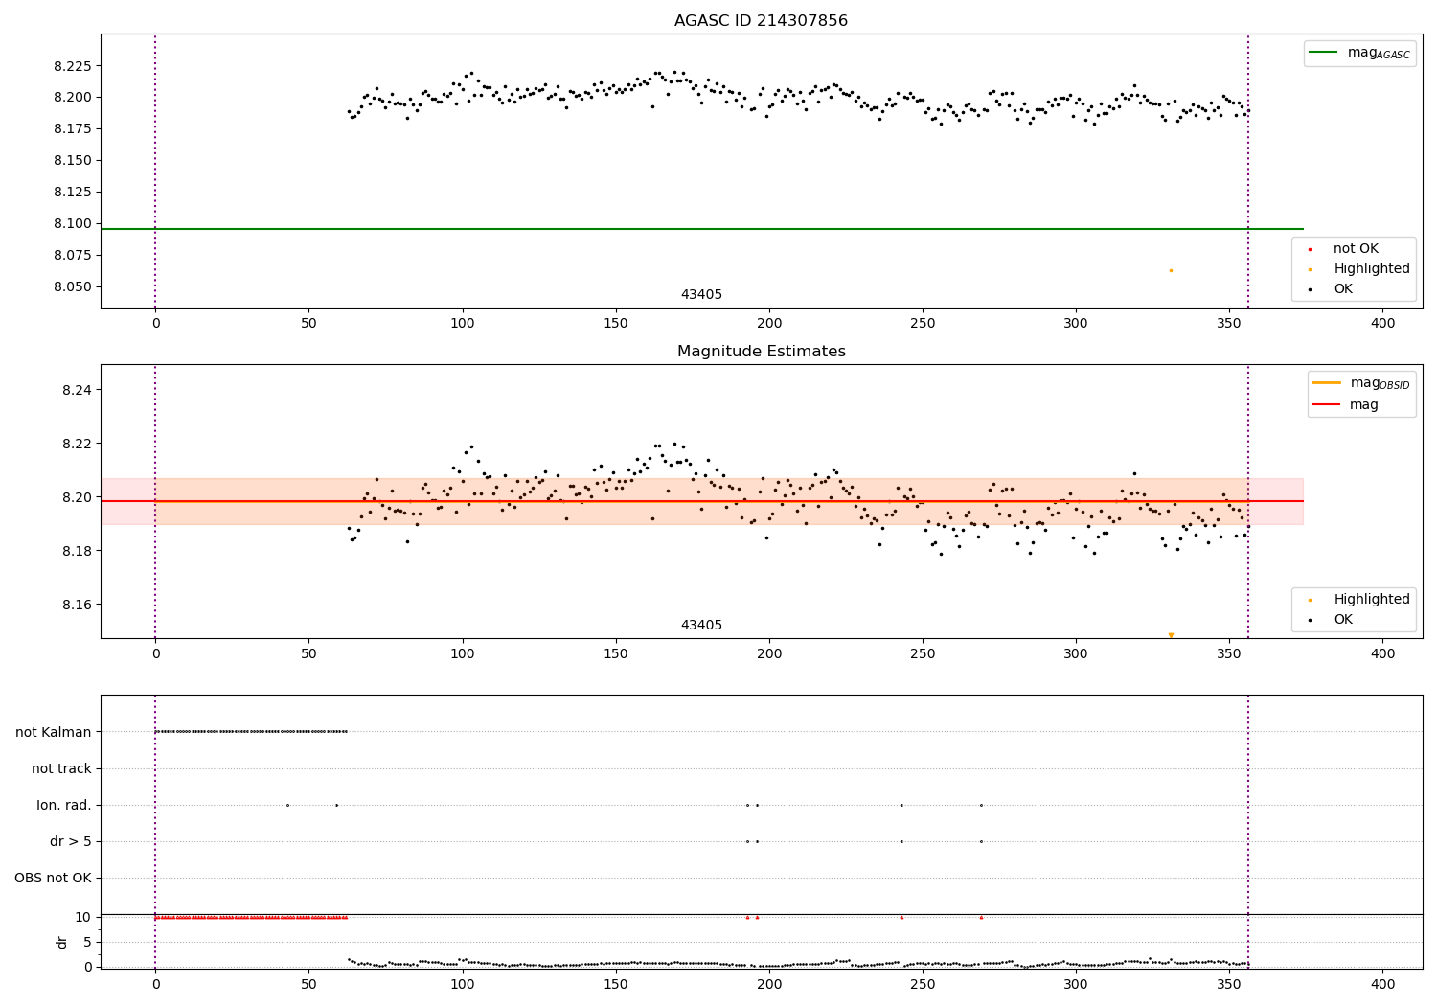1437x1006 pixels.
Task: Click the 8.100 y-tick label
Action: point(73,224)
